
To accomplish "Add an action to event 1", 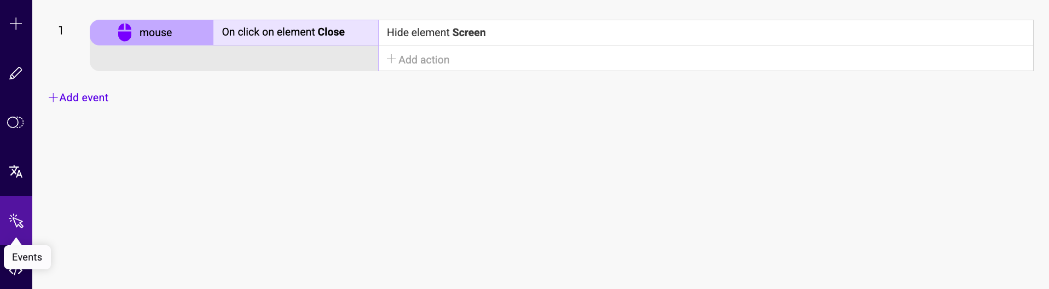I will 424,60.
